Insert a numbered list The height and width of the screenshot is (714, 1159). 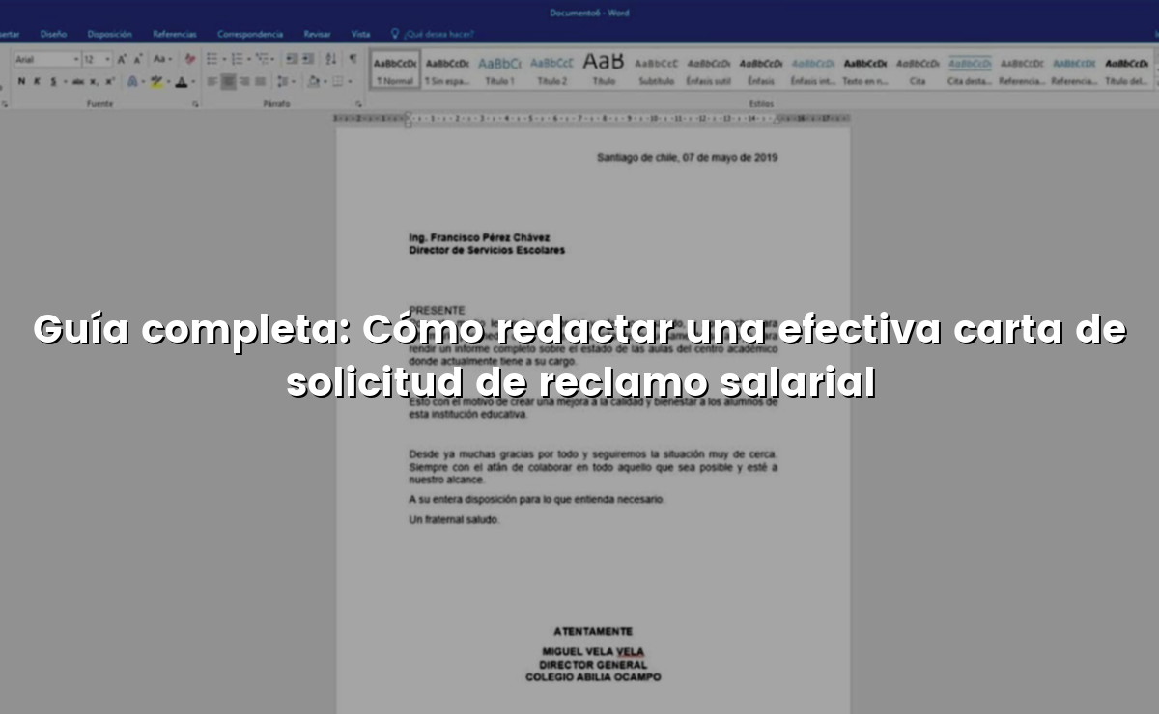click(237, 59)
